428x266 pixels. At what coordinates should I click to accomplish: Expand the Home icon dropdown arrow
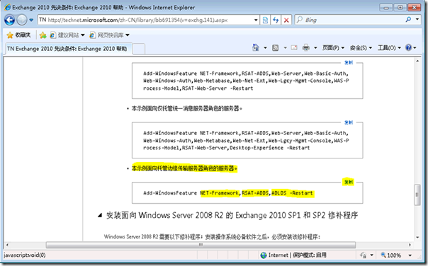(265, 48)
